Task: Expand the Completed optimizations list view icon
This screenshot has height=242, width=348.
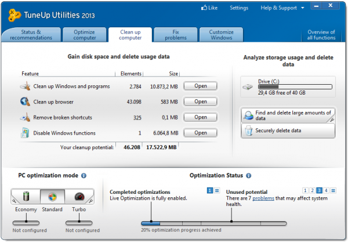Action: [x=217, y=190]
